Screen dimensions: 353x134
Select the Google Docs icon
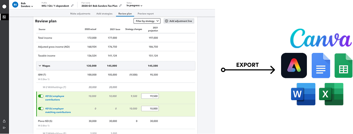(x=321, y=65)
